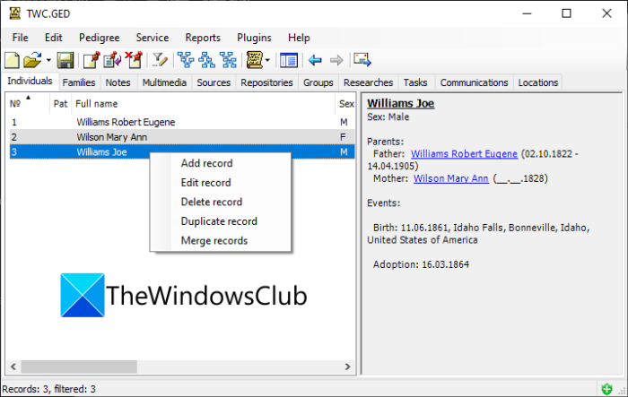Choose Merge records from context menu
This screenshot has height=397, width=628.
pyautogui.click(x=221, y=240)
